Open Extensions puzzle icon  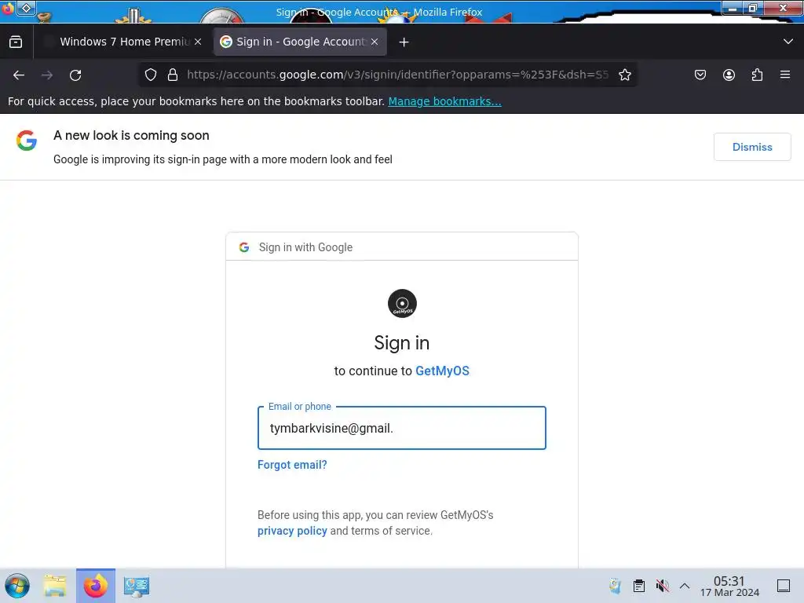point(757,75)
